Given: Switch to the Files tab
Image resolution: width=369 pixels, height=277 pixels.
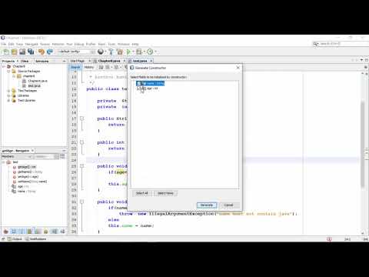Looking at the screenshot, I should coord(25,61).
